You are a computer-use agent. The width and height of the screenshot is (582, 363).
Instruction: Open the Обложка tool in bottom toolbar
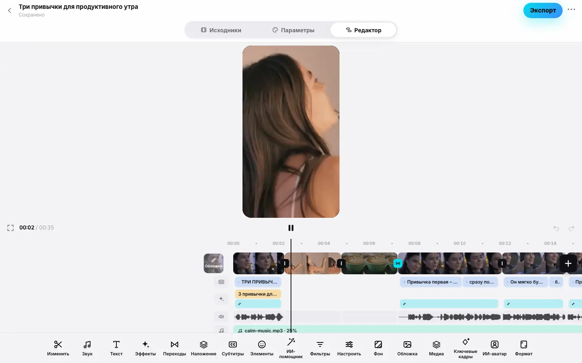tap(407, 348)
